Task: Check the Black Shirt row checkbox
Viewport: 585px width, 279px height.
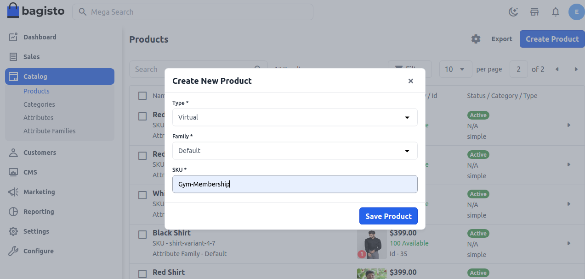Action: 142,234
